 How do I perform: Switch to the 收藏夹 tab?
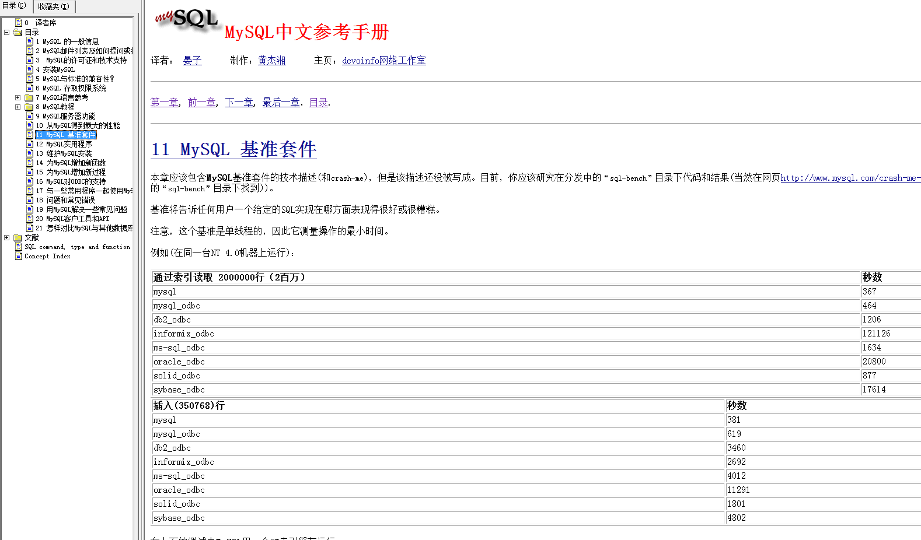(x=54, y=6)
